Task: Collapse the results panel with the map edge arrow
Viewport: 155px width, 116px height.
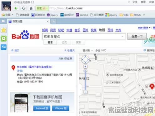Action: 81,89
